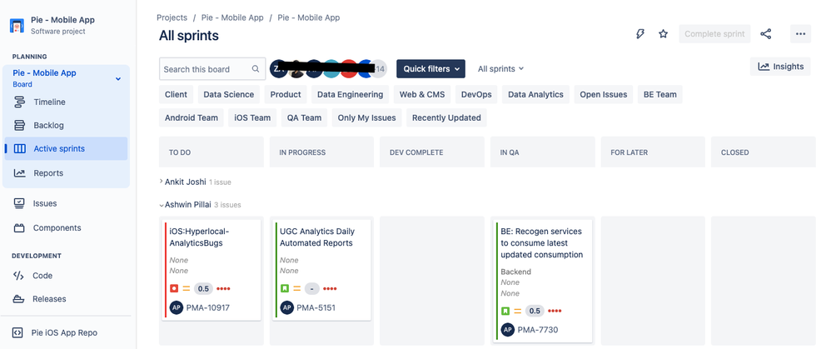Collapse the Ashwin Pillai swimlane
The width and height of the screenshot is (831, 349).
(x=161, y=205)
